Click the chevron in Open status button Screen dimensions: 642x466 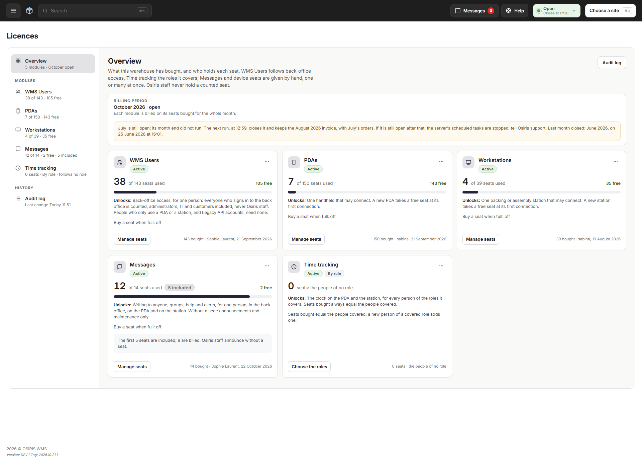[574, 11]
